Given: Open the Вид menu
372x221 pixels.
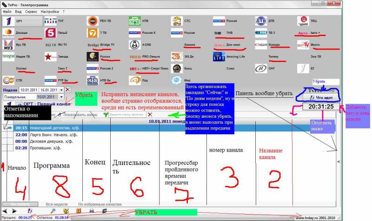Looking at the screenshot, I should point(18,12).
